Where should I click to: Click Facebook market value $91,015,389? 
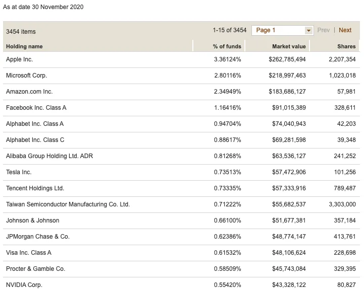point(289,108)
